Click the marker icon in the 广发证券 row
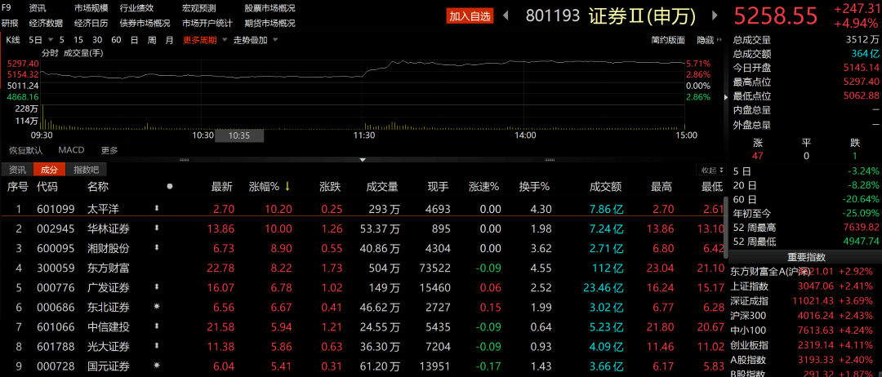The height and width of the screenshot is (377, 882). tap(157, 288)
